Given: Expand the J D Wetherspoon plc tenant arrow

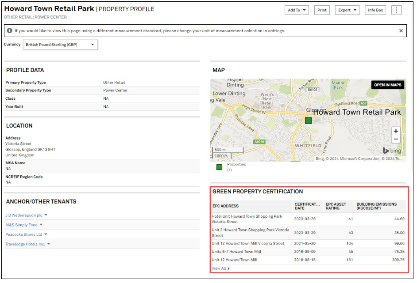Looking at the screenshot, I should 46,215.
